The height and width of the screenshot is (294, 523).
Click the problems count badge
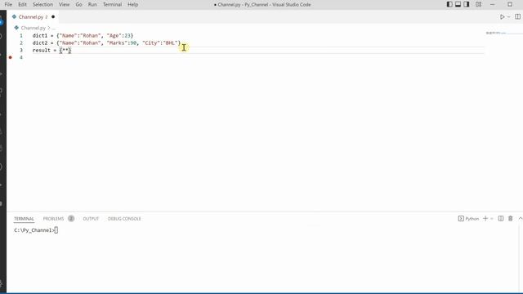(x=71, y=218)
